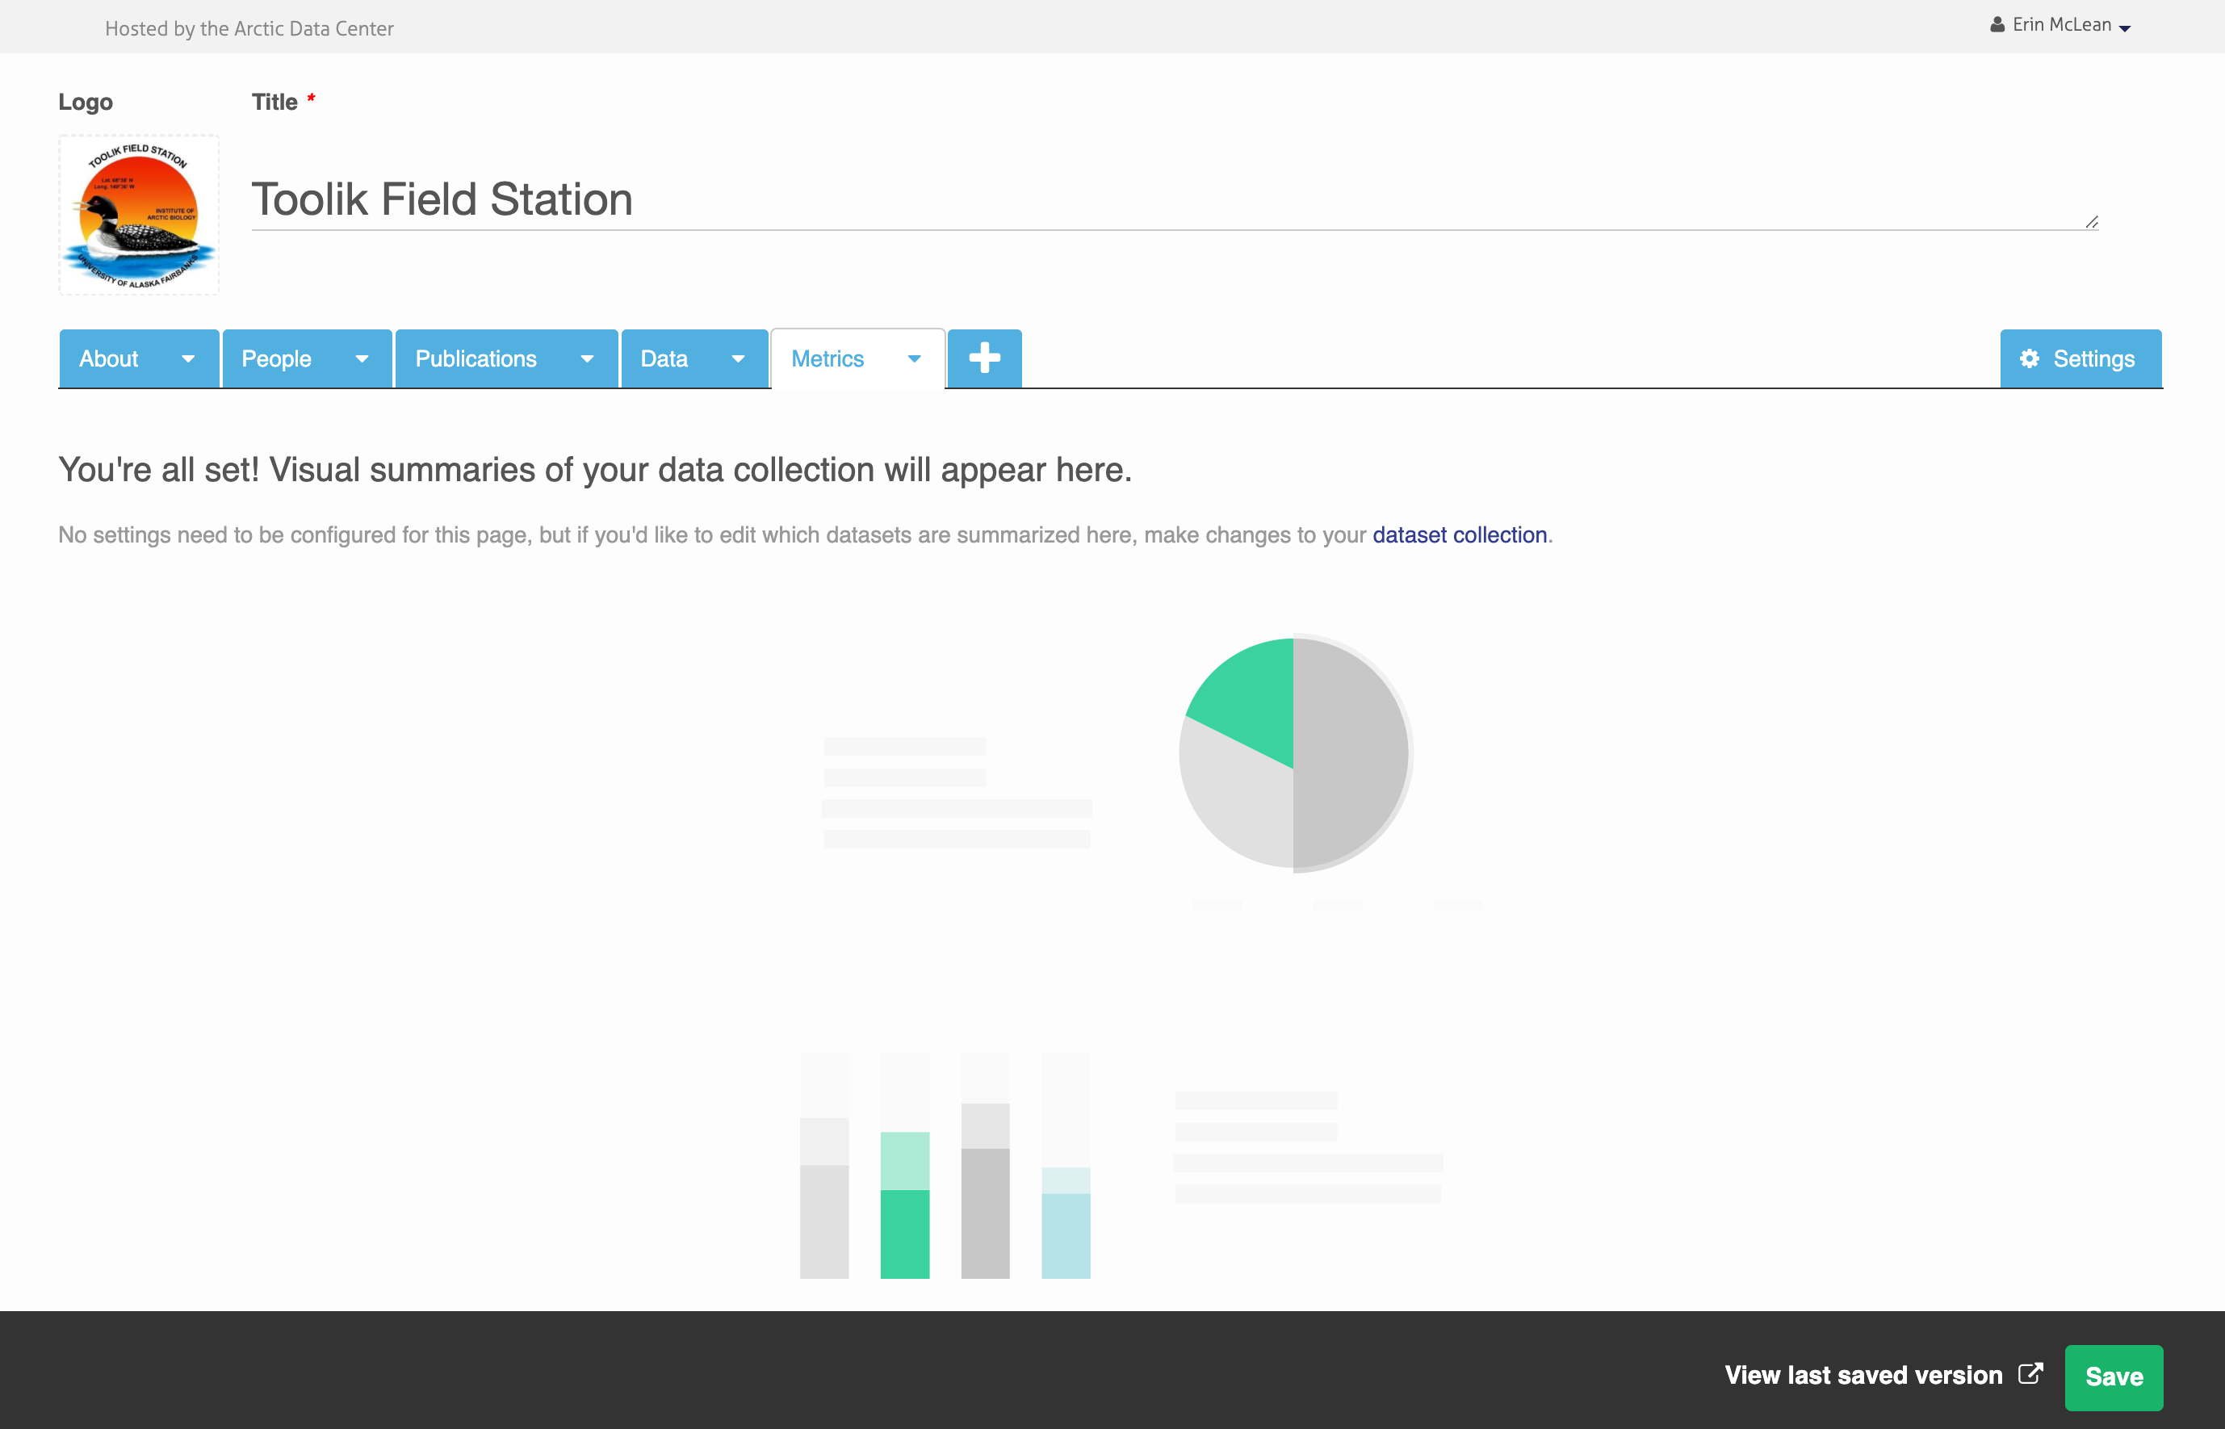Select the Data tab
Viewport: 2225px width, 1429px height.
tap(664, 359)
